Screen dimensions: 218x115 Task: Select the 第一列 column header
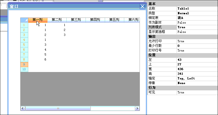(38, 20)
